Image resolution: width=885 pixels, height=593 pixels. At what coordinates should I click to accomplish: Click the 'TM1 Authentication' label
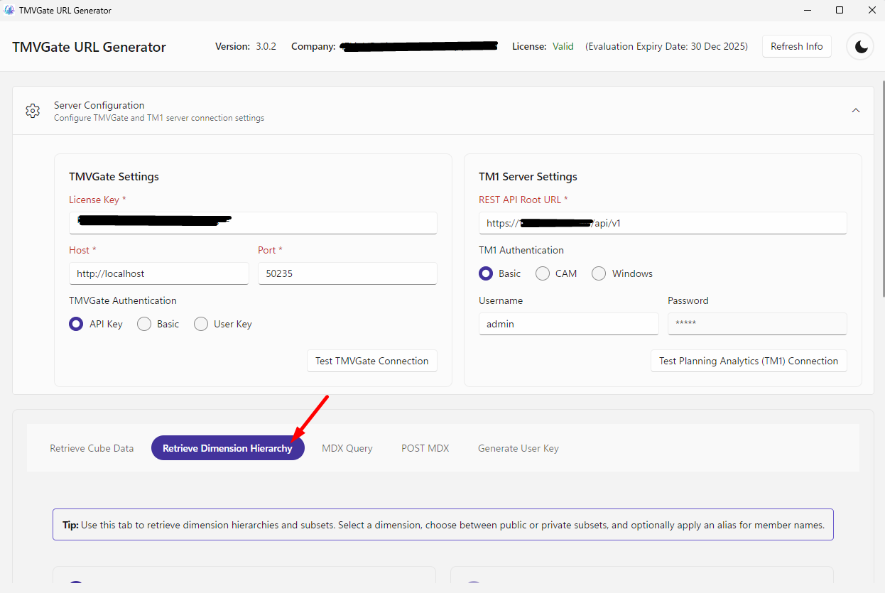pos(521,250)
